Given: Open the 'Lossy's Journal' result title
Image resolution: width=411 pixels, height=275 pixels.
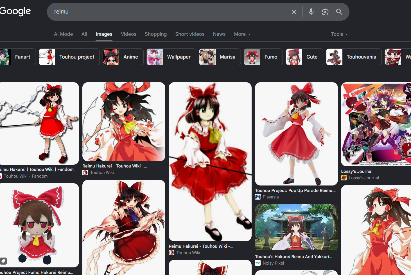Looking at the screenshot, I should tap(357, 171).
